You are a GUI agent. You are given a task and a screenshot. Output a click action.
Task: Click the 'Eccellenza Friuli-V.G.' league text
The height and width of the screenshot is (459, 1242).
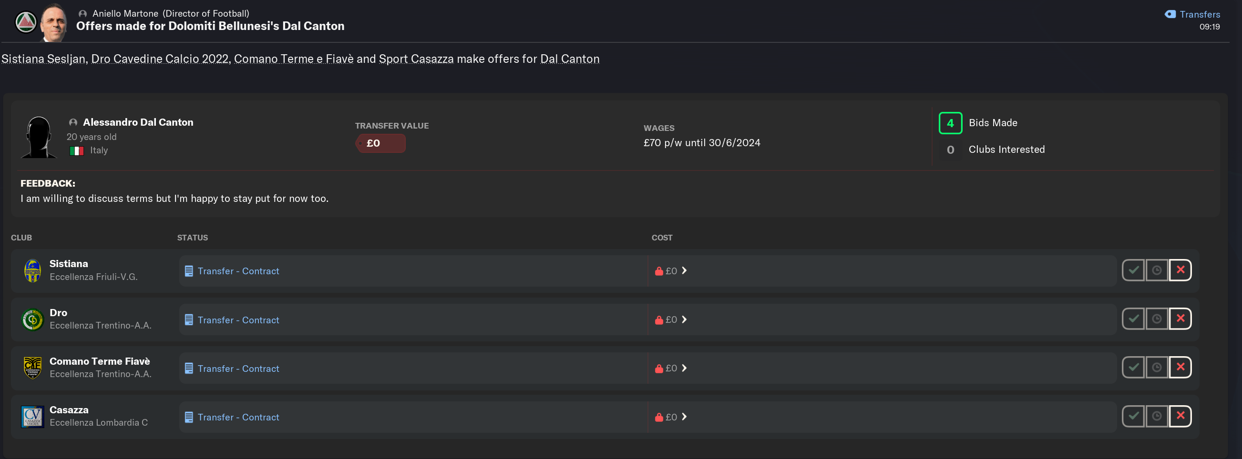[x=93, y=277]
